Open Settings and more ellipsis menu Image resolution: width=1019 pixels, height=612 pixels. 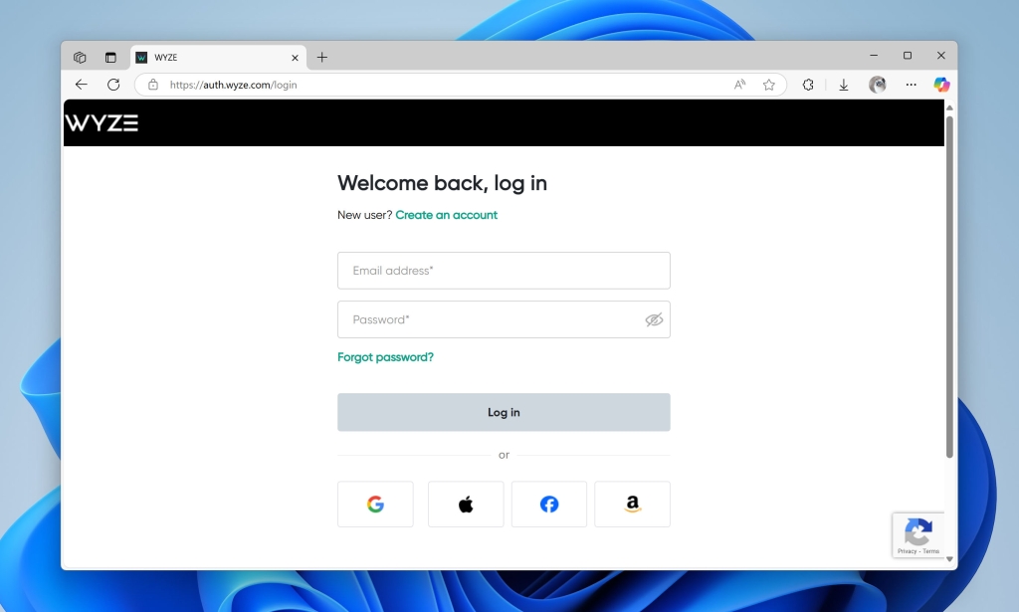[912, 85]
